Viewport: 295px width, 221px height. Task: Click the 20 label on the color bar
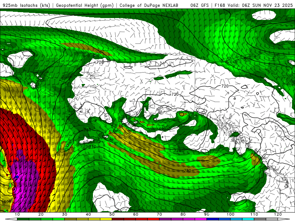41,214
